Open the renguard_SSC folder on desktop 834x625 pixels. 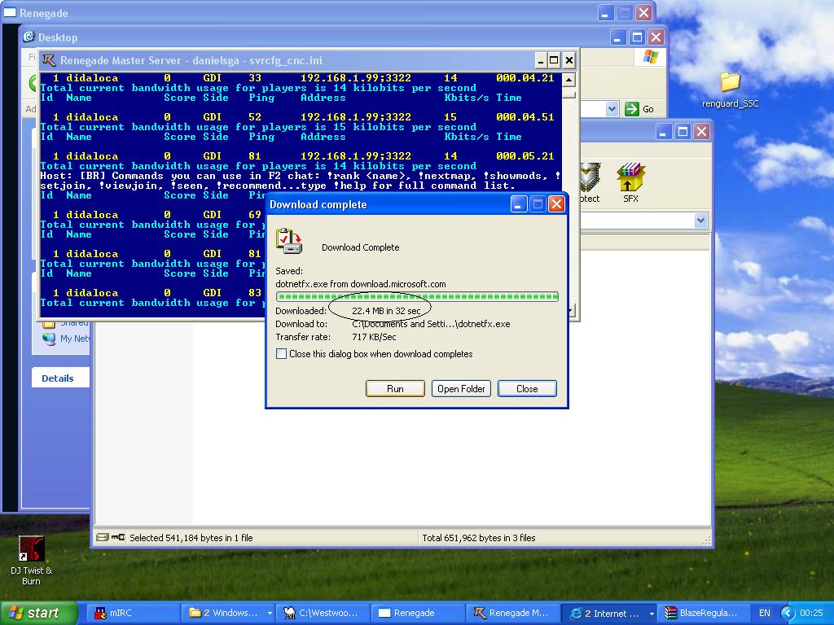click(x=730, y=83)
